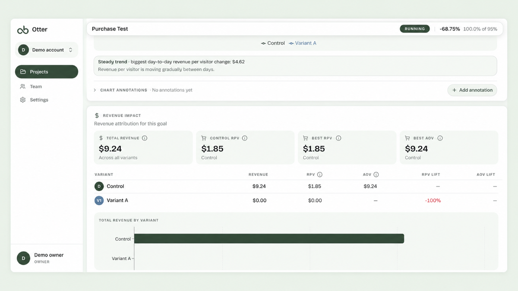Image resolution: width=518 pixels, height=291 pixels.
Task: Click the Team people icon
Action: coord(23,87)
